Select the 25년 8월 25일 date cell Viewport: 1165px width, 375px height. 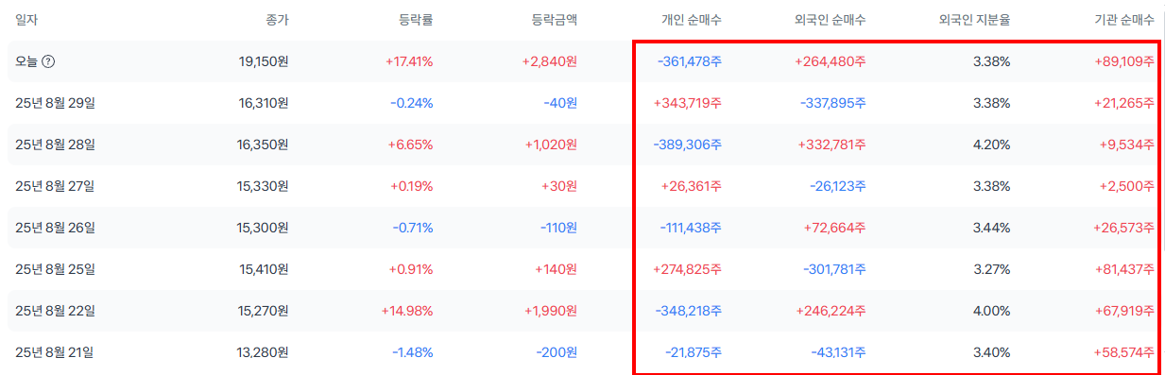55,269
